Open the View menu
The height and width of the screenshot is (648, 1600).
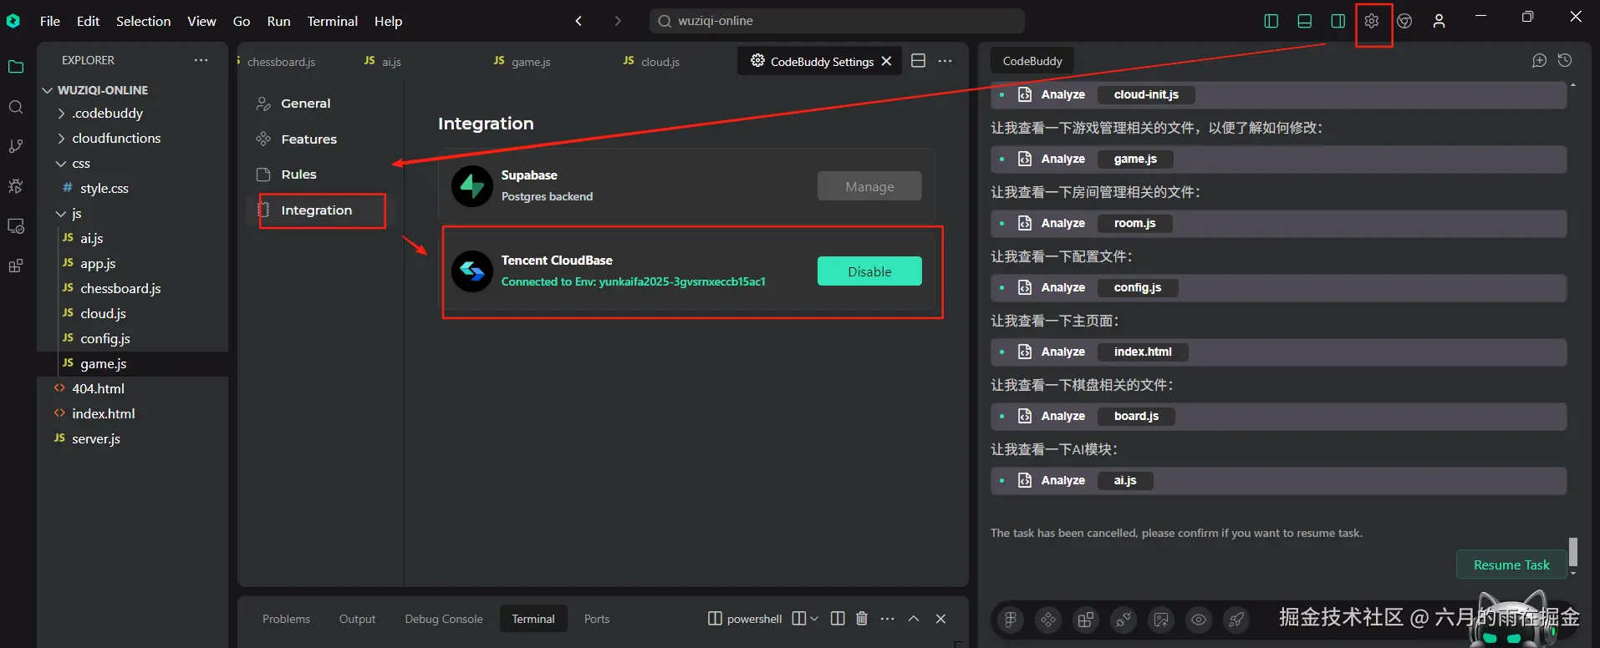tap(201, 21)
